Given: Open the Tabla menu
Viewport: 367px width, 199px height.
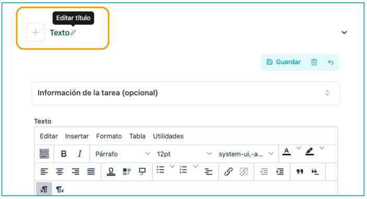Looking at the screenshot, I should coord(137,136).
